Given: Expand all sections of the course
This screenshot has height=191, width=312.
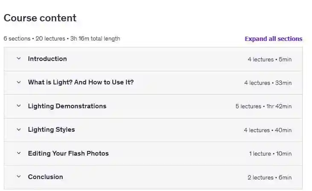Looking at the screenshot, I should [x=273, y=39].
